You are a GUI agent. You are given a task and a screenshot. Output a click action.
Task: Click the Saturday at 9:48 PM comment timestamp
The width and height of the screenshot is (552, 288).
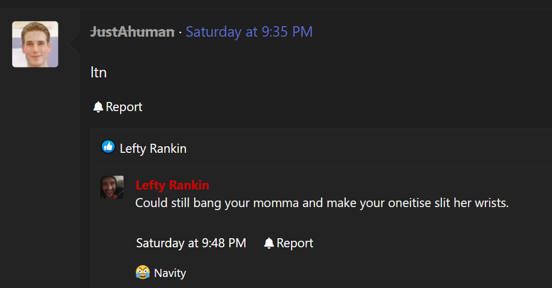[x=191, y=243]
